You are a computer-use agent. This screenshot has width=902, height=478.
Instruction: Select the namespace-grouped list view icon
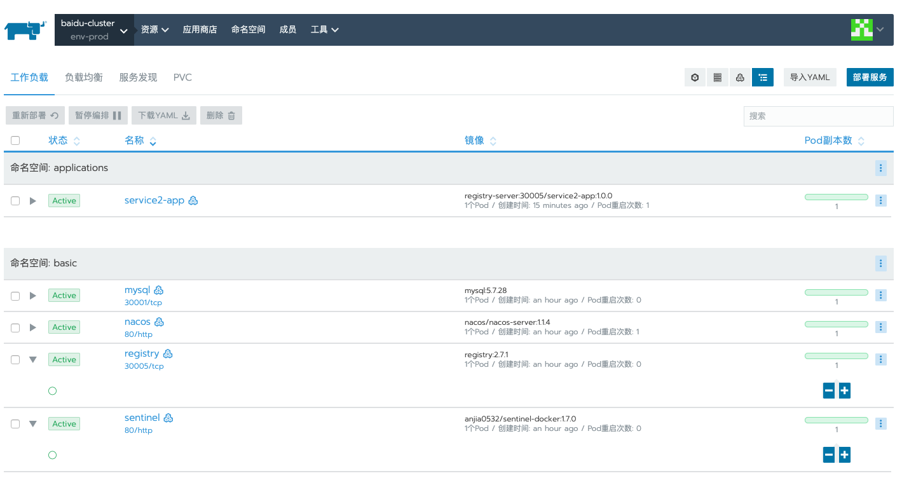763,78
